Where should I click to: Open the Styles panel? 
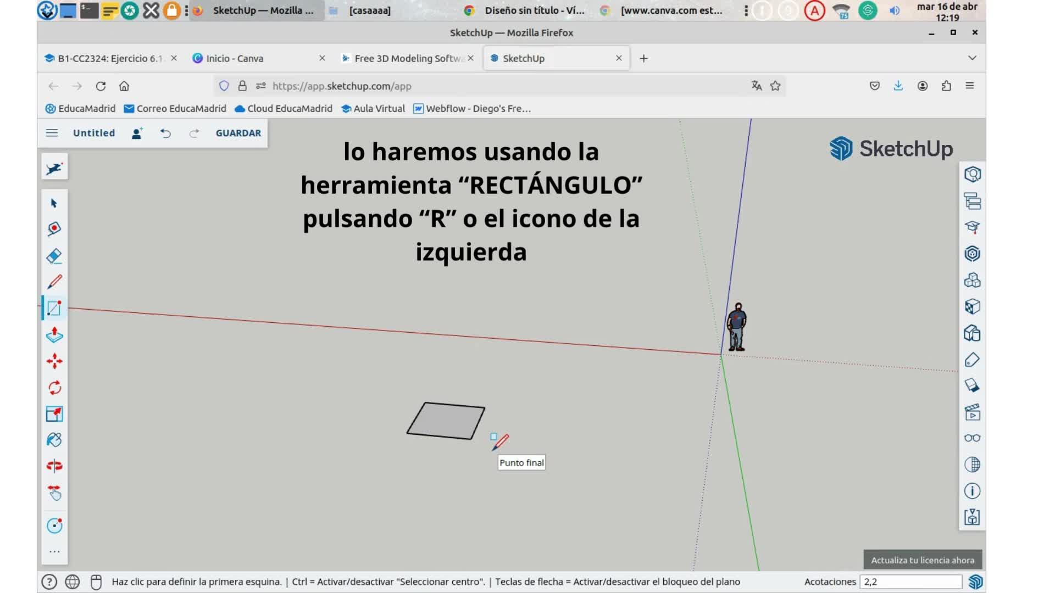coord(972,333)
